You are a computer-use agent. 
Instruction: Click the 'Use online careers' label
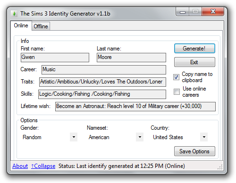[x=194, y=91]
